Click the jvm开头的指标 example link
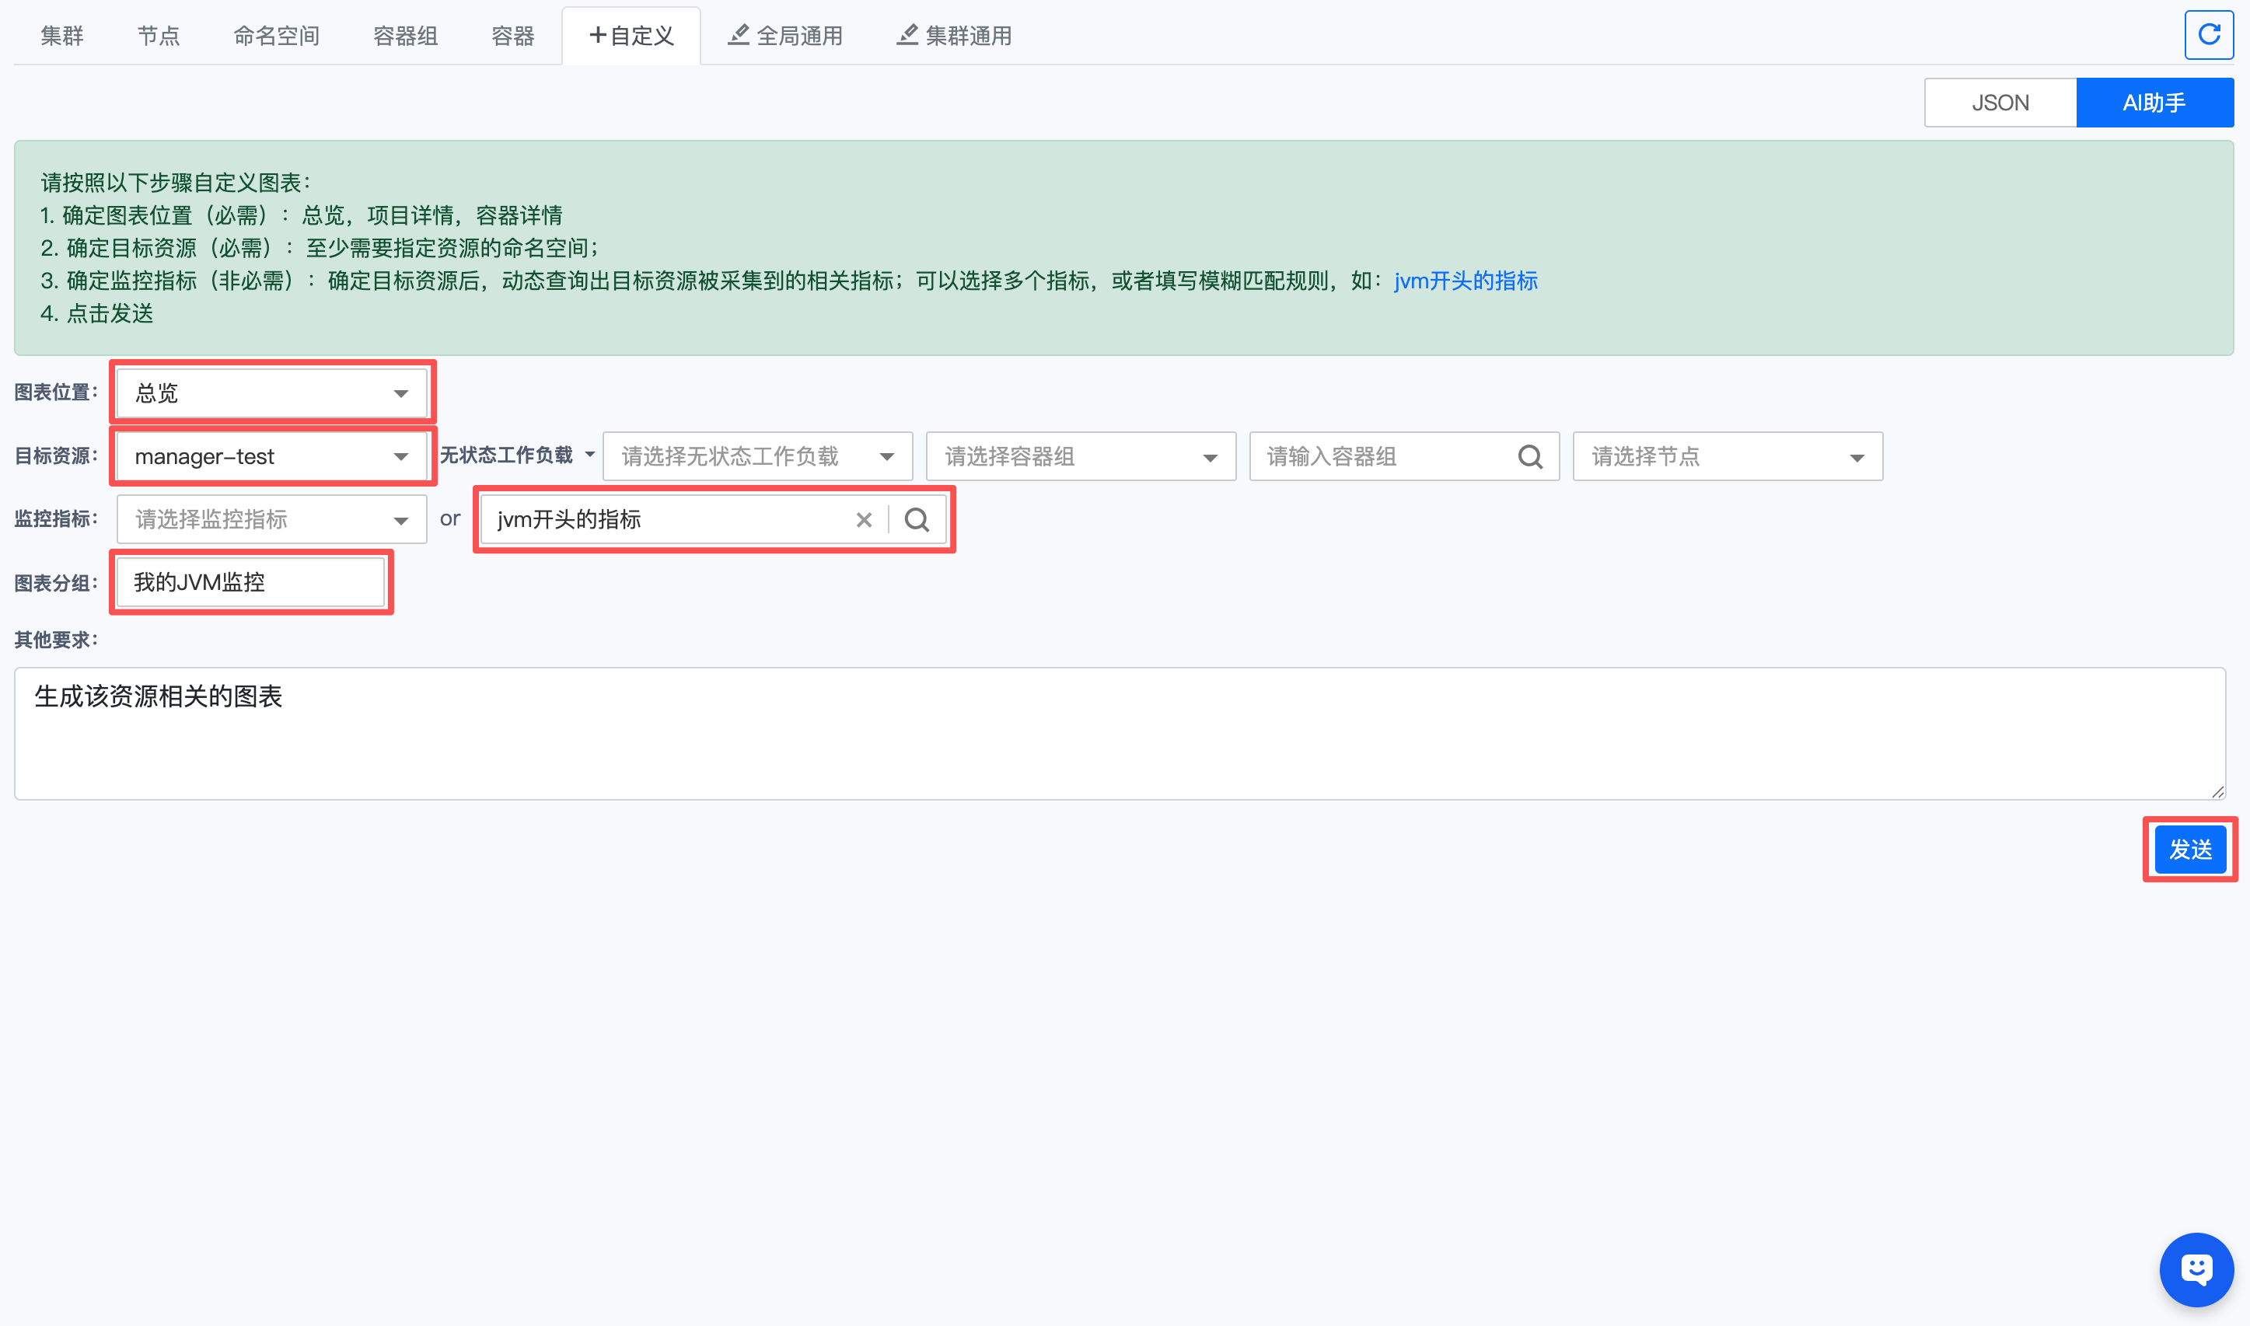This screenshot has height=1326, width=2250. pyautogui.click(x=1466, y=281)
